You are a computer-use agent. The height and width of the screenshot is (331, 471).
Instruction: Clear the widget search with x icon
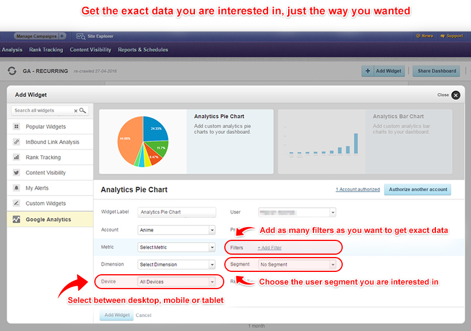click(76, 111)
